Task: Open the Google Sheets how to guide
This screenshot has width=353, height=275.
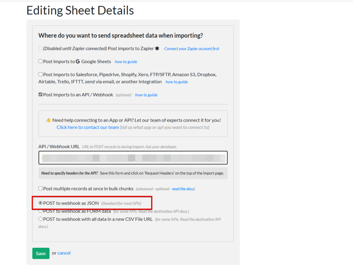Action: [x=126, y=62]
